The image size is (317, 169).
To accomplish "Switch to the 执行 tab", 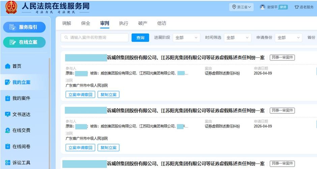I will pyautogui.click(x=123, y=23).
